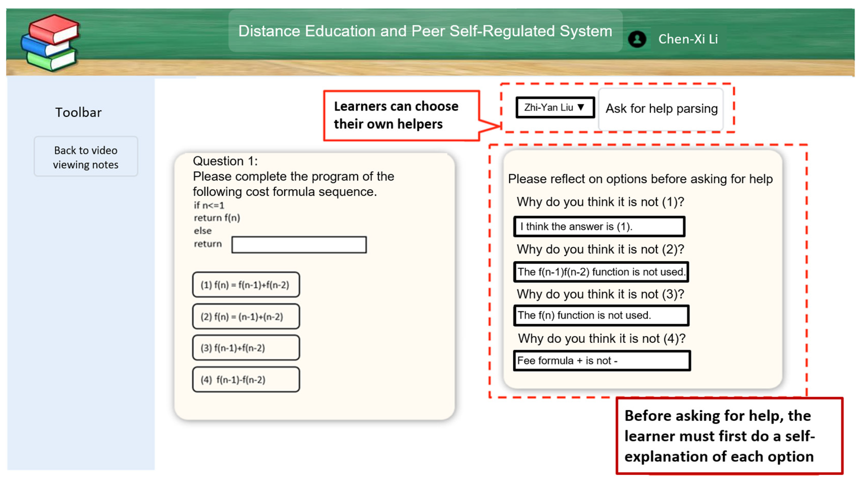Click the dropdown arrow beside Zhi-Yan Liu
Screen dimensions: 860x482
(581, 108)
